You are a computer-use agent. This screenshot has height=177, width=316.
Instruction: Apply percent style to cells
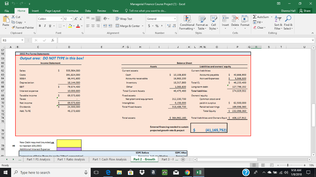coord(157,26)
